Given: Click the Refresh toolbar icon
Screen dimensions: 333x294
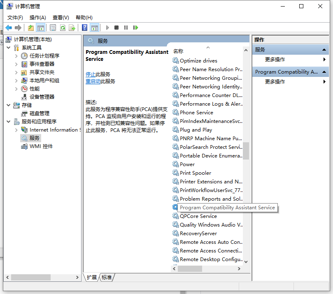Looking at the screenshot, I should [x=63, y=28].
